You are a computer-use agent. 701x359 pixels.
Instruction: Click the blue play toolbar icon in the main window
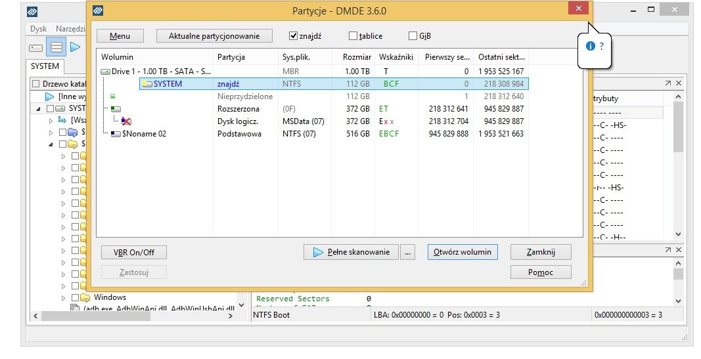[75, 47]
